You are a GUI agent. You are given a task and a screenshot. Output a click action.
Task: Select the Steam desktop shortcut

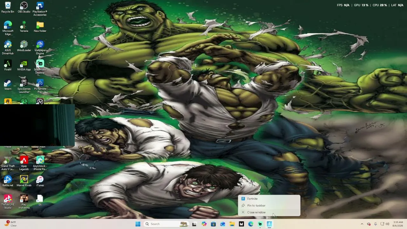coord(8,85)
